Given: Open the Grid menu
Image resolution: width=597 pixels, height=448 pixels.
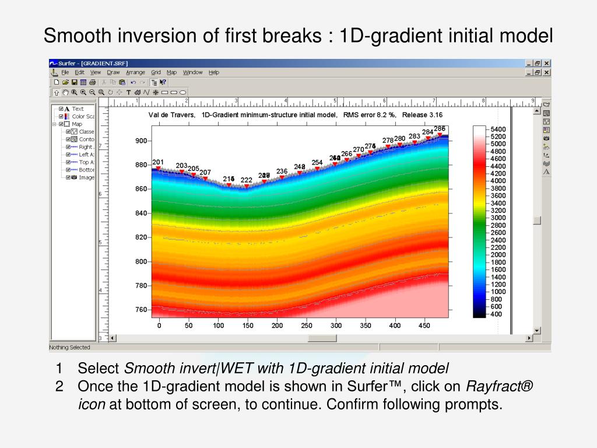Looking at the screenshot, I should [156, 72].
